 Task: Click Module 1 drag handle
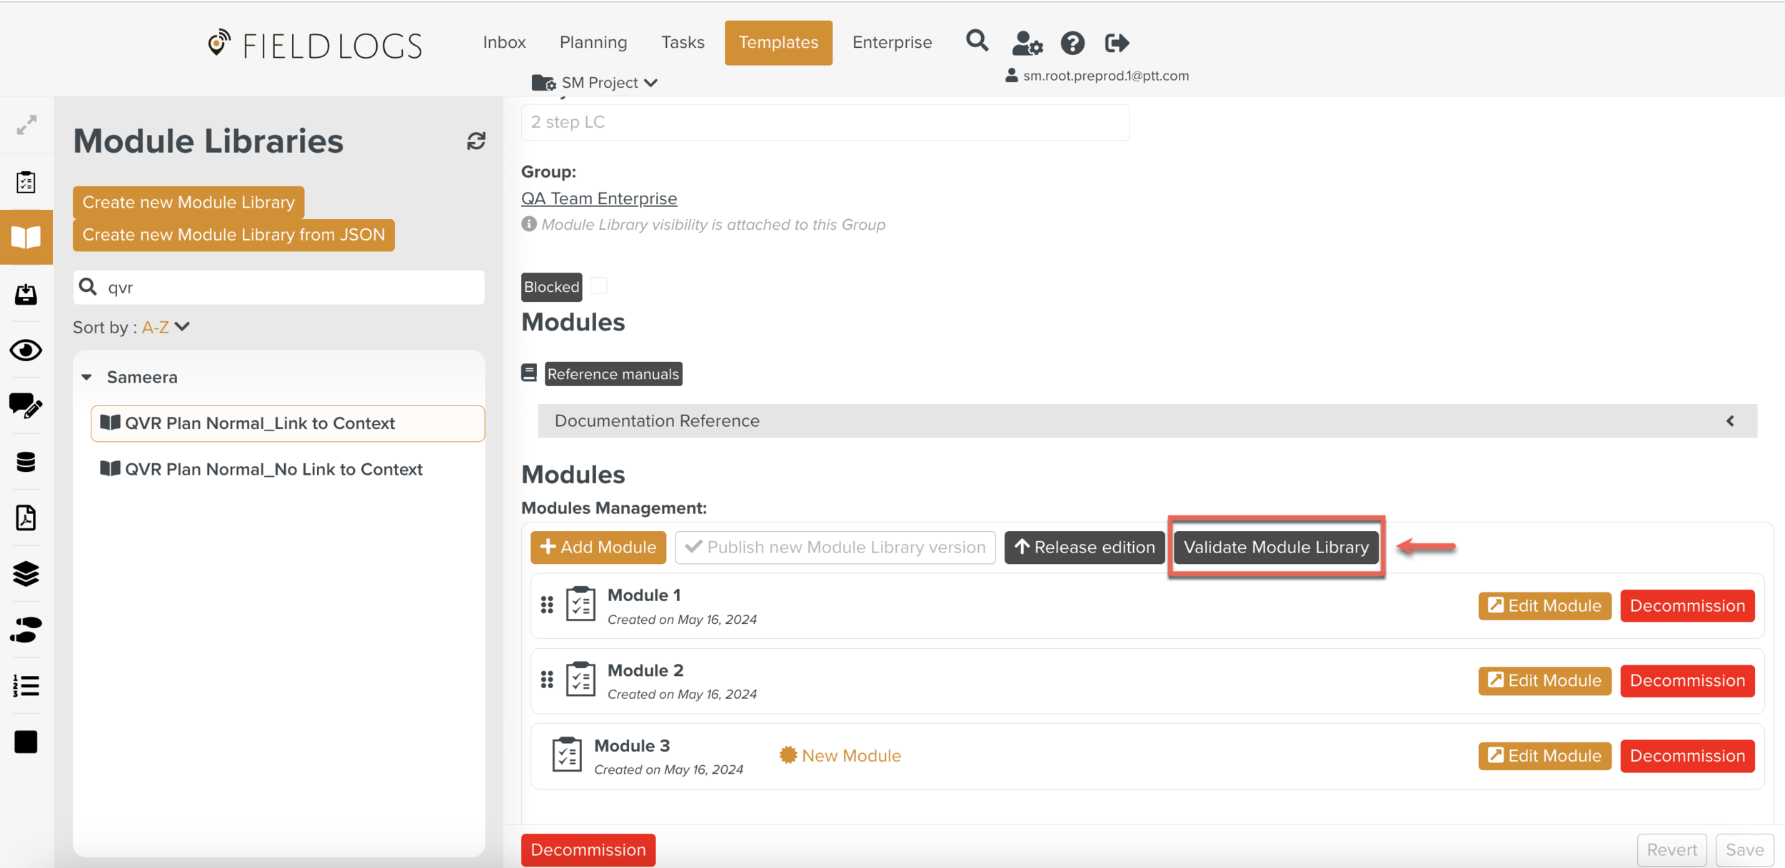(547, 605)
